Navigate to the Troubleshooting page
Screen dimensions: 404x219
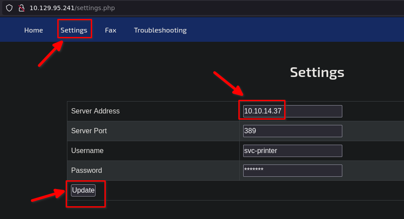coord(160,30)
